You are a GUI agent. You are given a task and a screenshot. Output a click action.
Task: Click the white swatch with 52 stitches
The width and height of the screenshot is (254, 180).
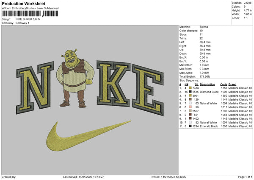point(190,122)
